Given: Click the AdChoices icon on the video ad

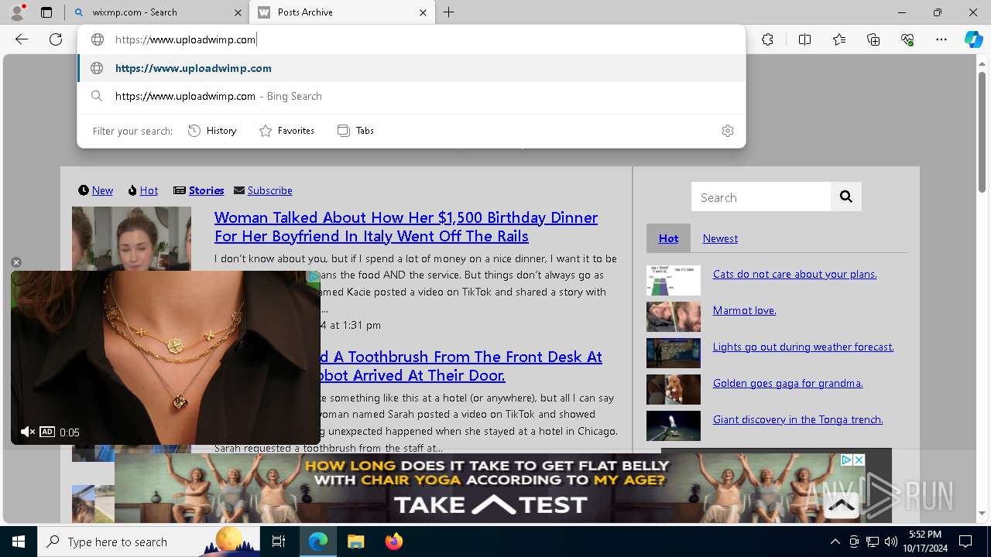Looking at the screenshot, I should 314,276.
